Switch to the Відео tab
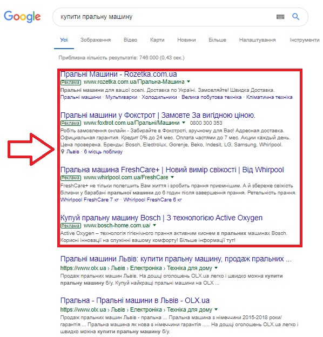The image size is (323, 337). click(x=130, y=40)
